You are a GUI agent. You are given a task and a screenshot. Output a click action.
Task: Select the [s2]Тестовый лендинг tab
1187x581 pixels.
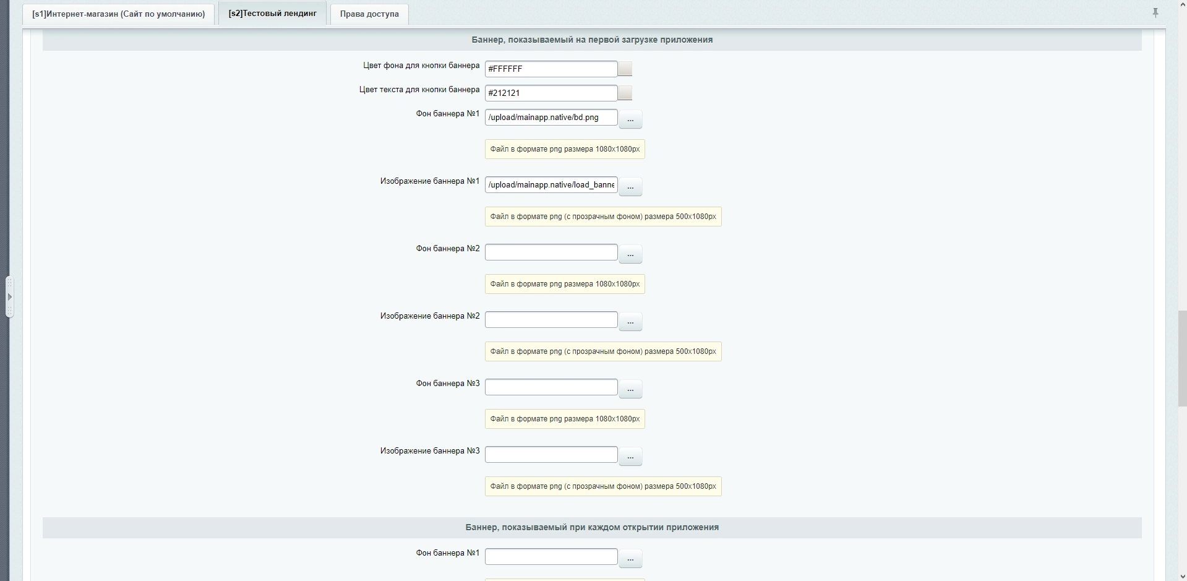[272, 13]
